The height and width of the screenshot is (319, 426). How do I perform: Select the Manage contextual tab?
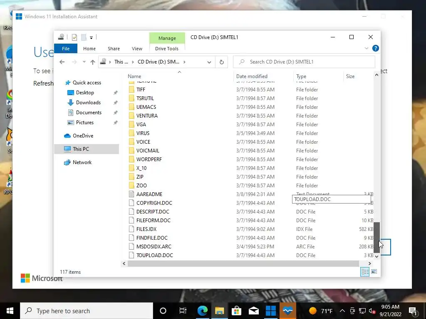pyautogui.click(x=167, y=38)
